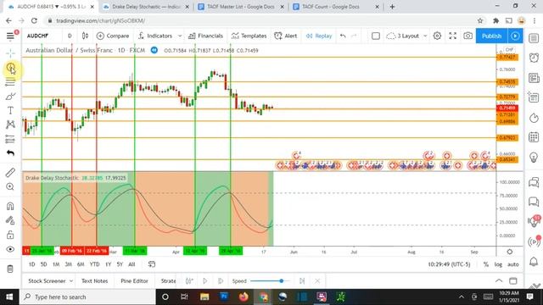Take a chart snapshot with camera

pos(467,36)
